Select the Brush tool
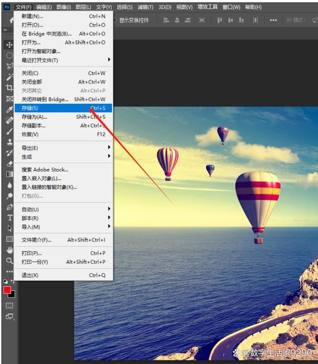318x364 pixels. point(9,131)
